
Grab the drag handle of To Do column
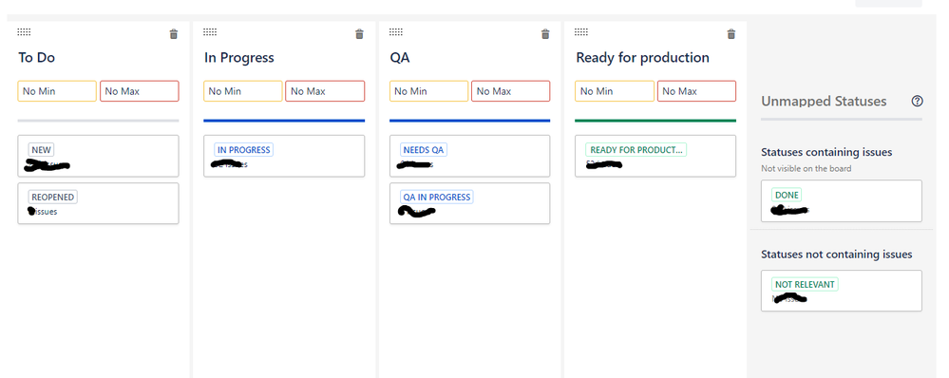point(24,32)
